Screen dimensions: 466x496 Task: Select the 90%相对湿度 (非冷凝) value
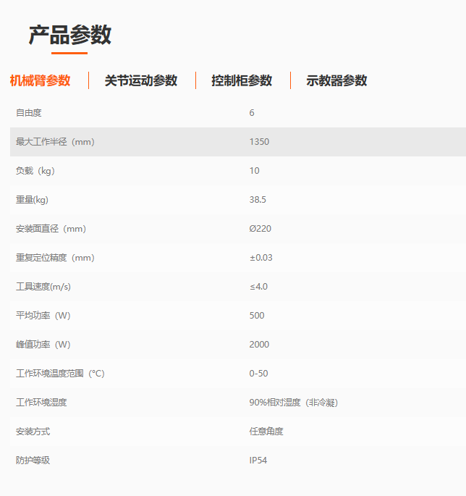click(293, 403)
